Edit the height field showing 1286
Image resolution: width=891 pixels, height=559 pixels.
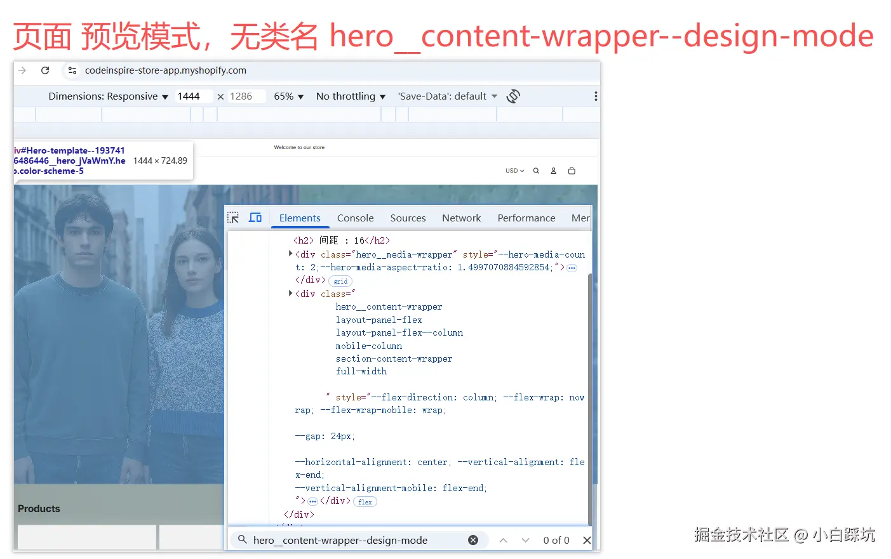(x=246, y=96)
